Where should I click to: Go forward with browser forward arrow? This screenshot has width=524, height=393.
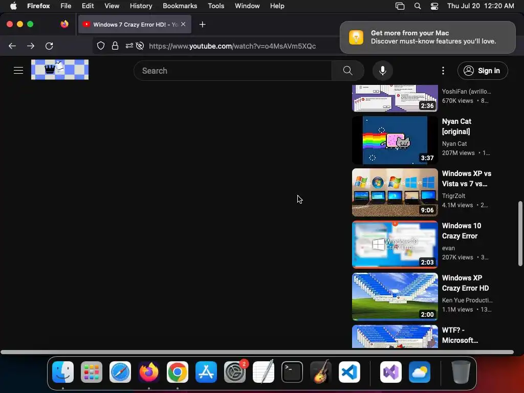pos(31,46)
